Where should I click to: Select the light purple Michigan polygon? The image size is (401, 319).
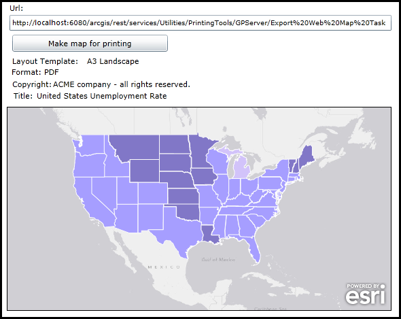pos(242,168)
